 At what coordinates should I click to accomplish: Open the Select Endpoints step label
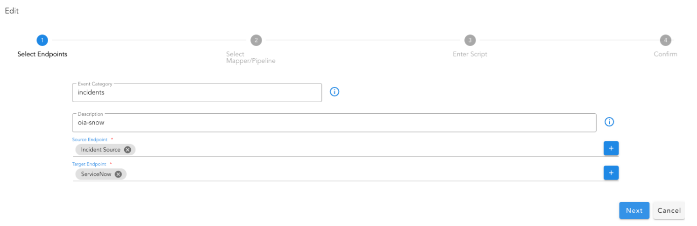pos(42,54)
